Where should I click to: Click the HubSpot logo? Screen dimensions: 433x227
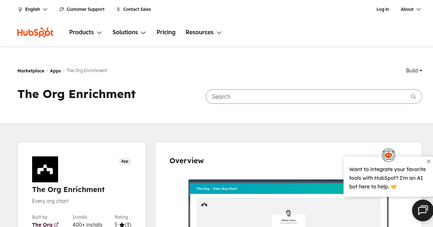(35, 32)
